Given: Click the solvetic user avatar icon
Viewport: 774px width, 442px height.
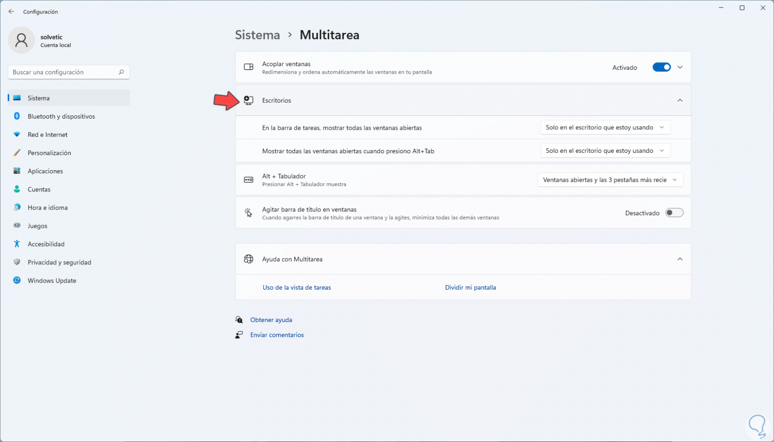Looking at the screenshot, I should (21, 40).
